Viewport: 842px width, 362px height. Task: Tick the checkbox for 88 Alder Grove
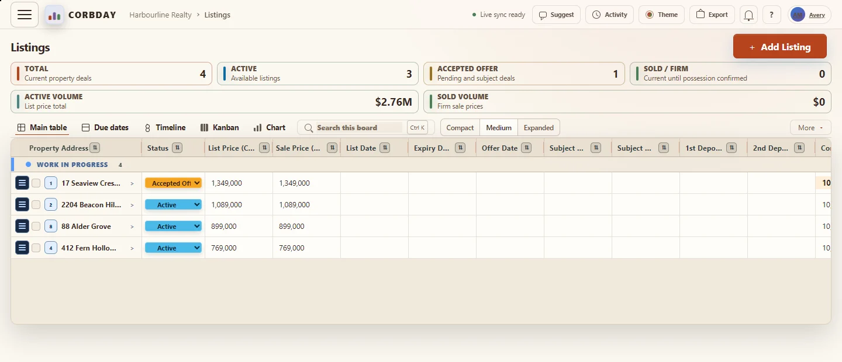[36, 226]
